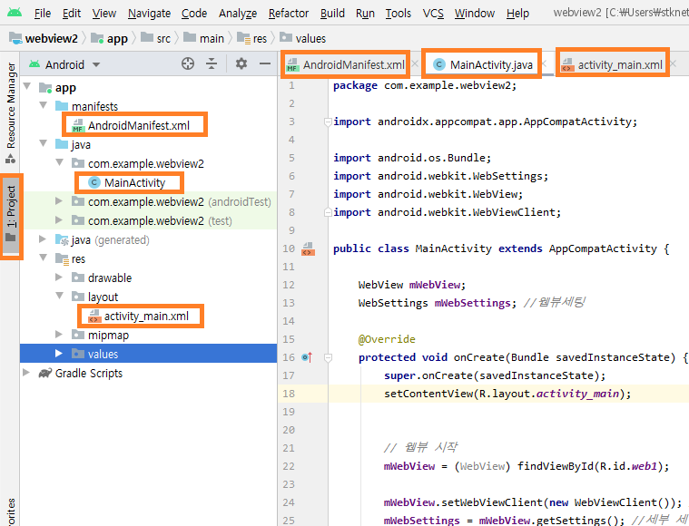Open the Refactor menu
The height and width of the screenshot is (526, 689).
pos(289,14)
